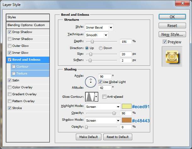Toggle the Inner Glow checkbox

9,53
